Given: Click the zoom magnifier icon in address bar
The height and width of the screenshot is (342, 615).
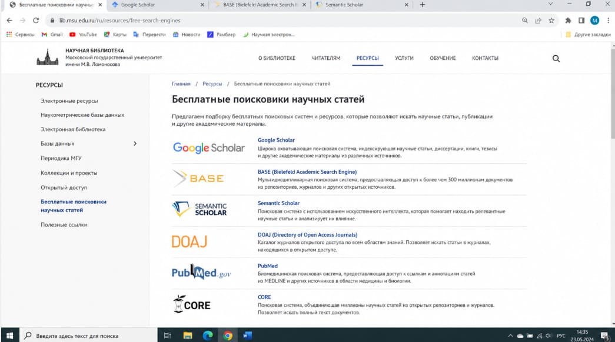Looking at the screenshot, I should (525, 21).
